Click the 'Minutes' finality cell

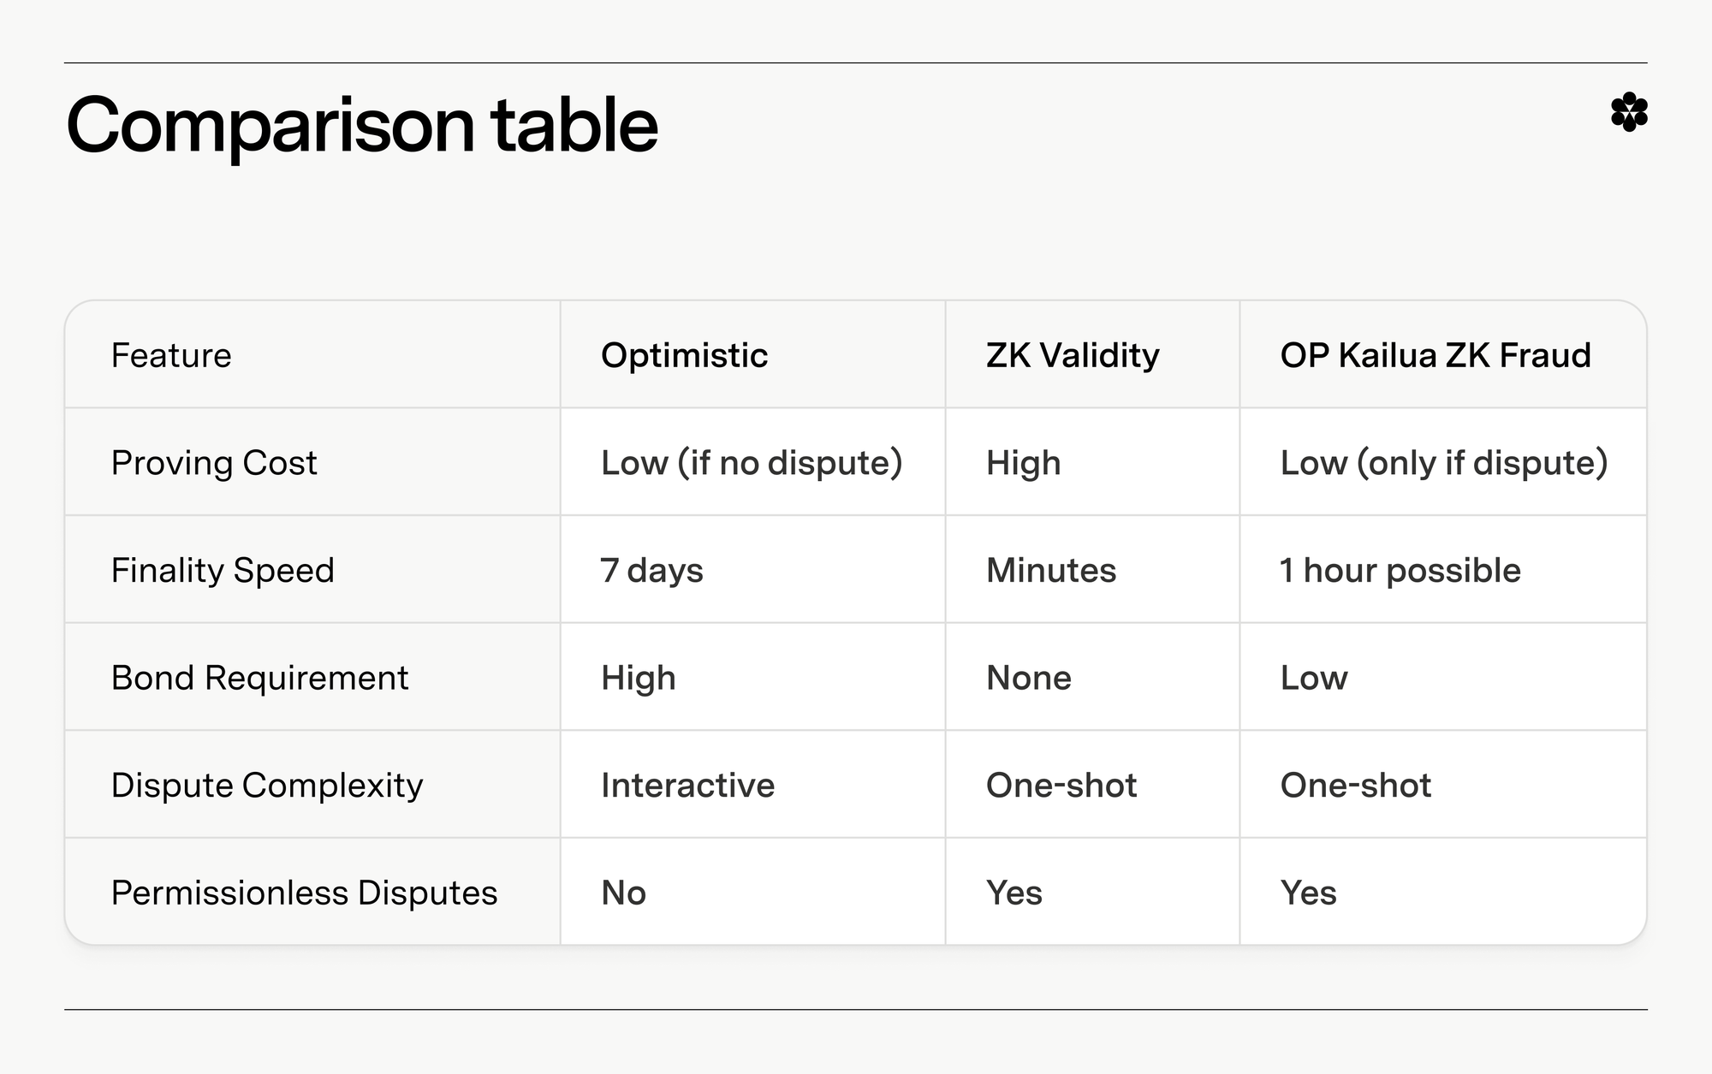1051,571
